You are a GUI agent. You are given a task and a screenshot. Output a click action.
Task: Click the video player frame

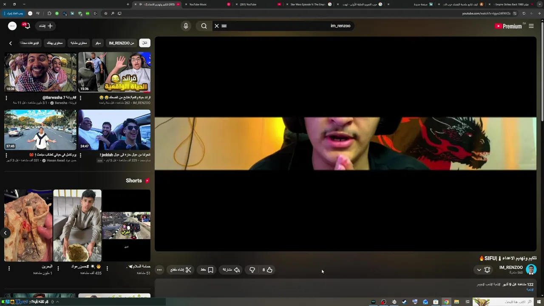[345, 144]
